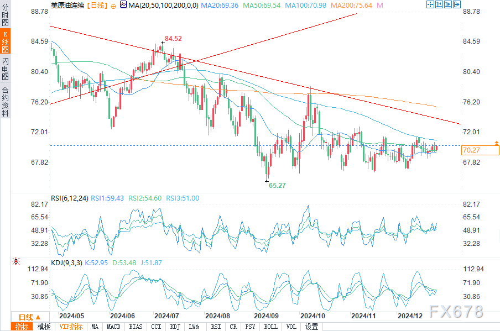
Task: Click the third layout icon at top right
Action: click(x=449, y=4)
